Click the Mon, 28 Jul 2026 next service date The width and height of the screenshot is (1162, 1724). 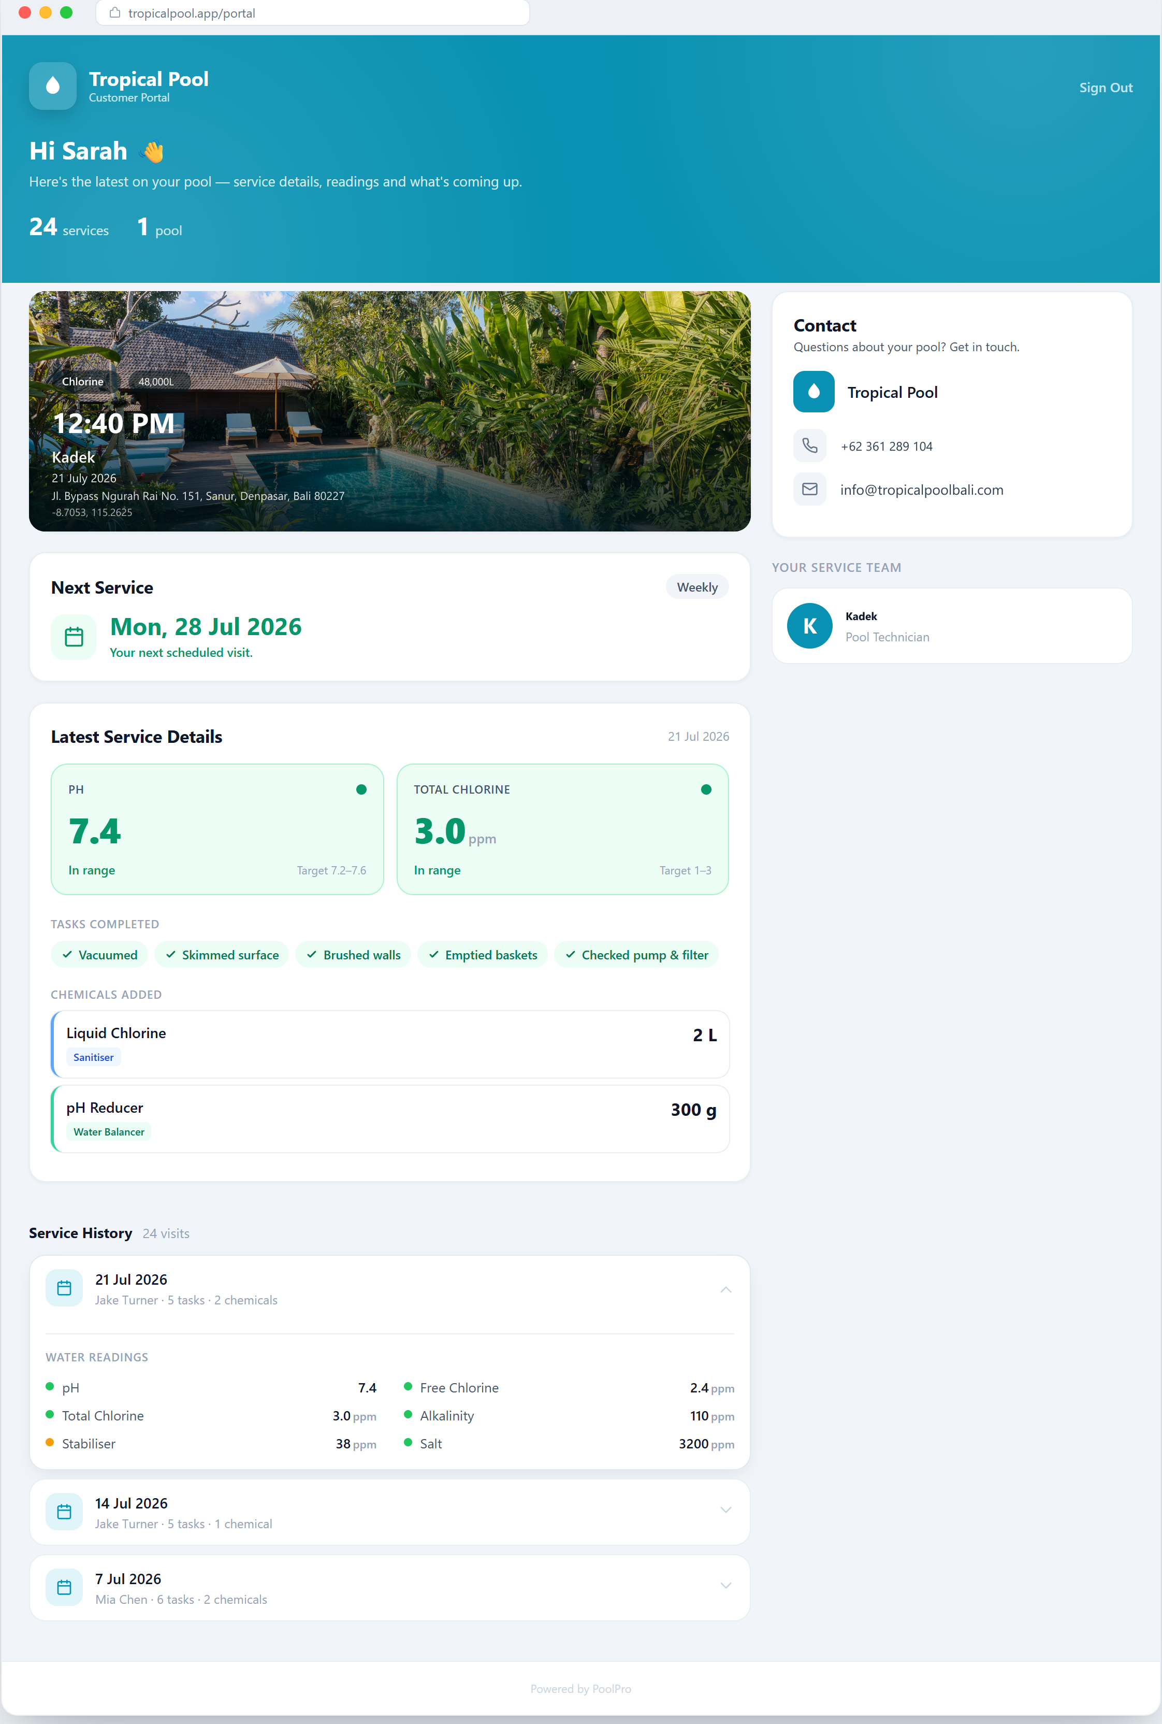pos(206,627)
